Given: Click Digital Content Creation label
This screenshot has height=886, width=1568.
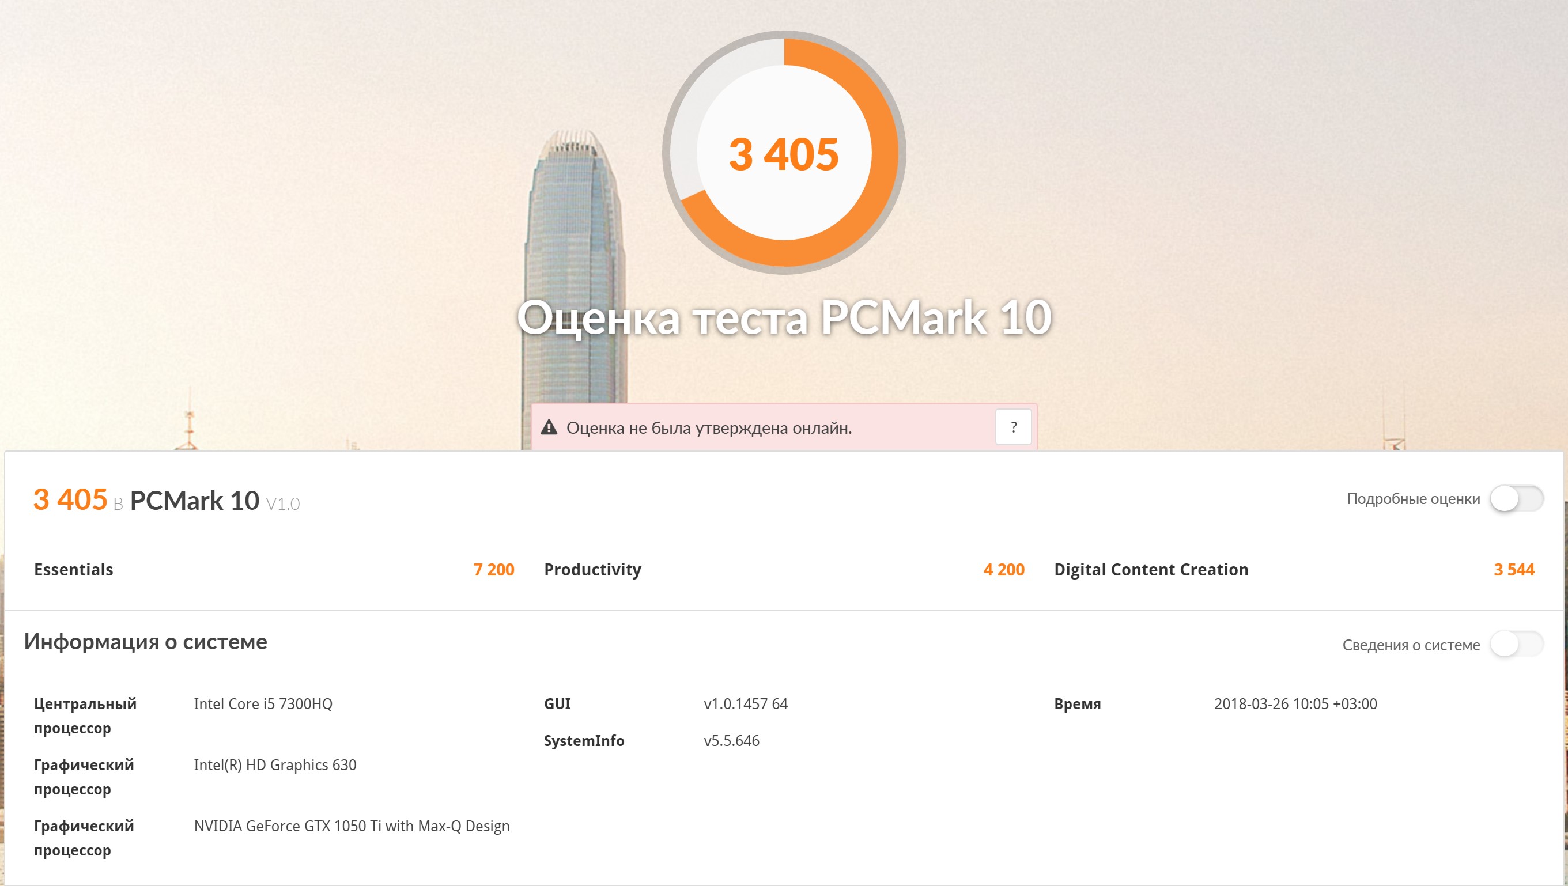Looking at the screenshot, I should point(1151,570).
